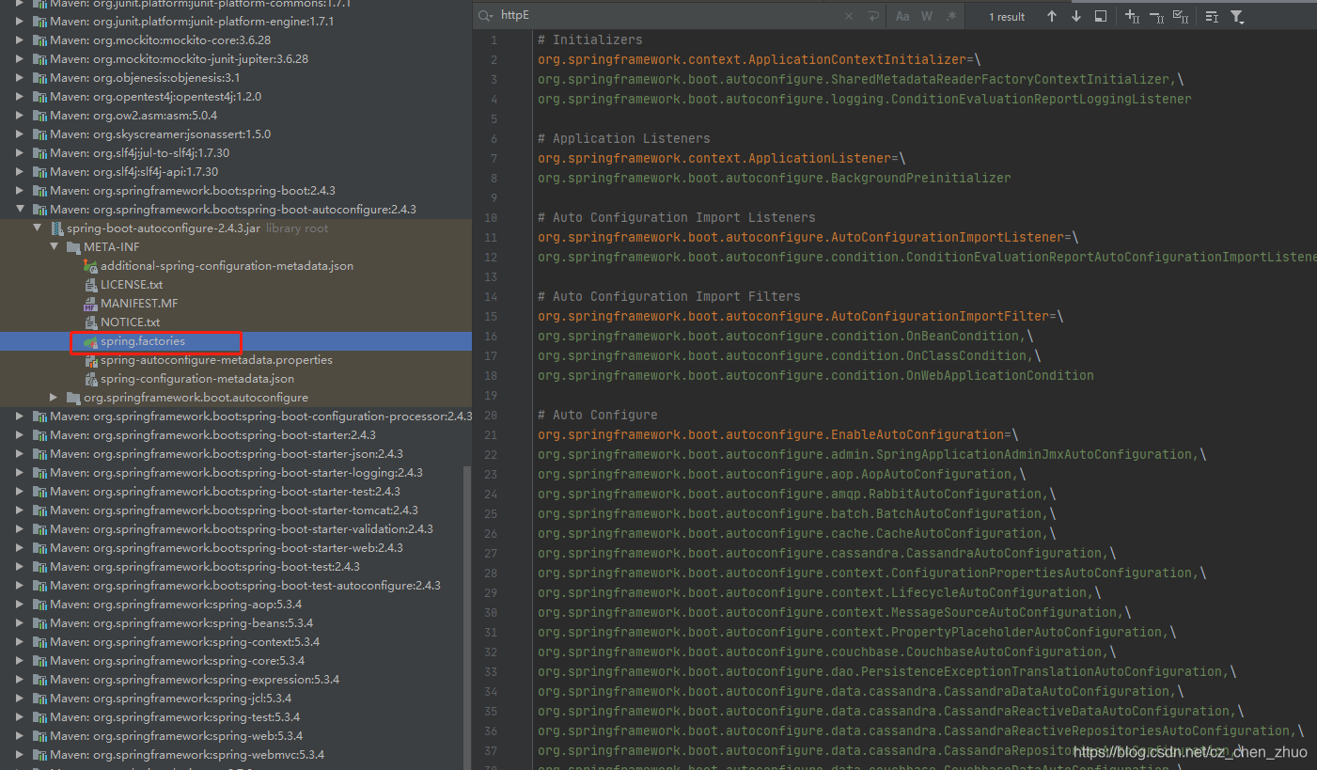The width and height of the screenshot is (1317, 770).
Task: Collapse the META-INF folder
Action: pos(55,247)
